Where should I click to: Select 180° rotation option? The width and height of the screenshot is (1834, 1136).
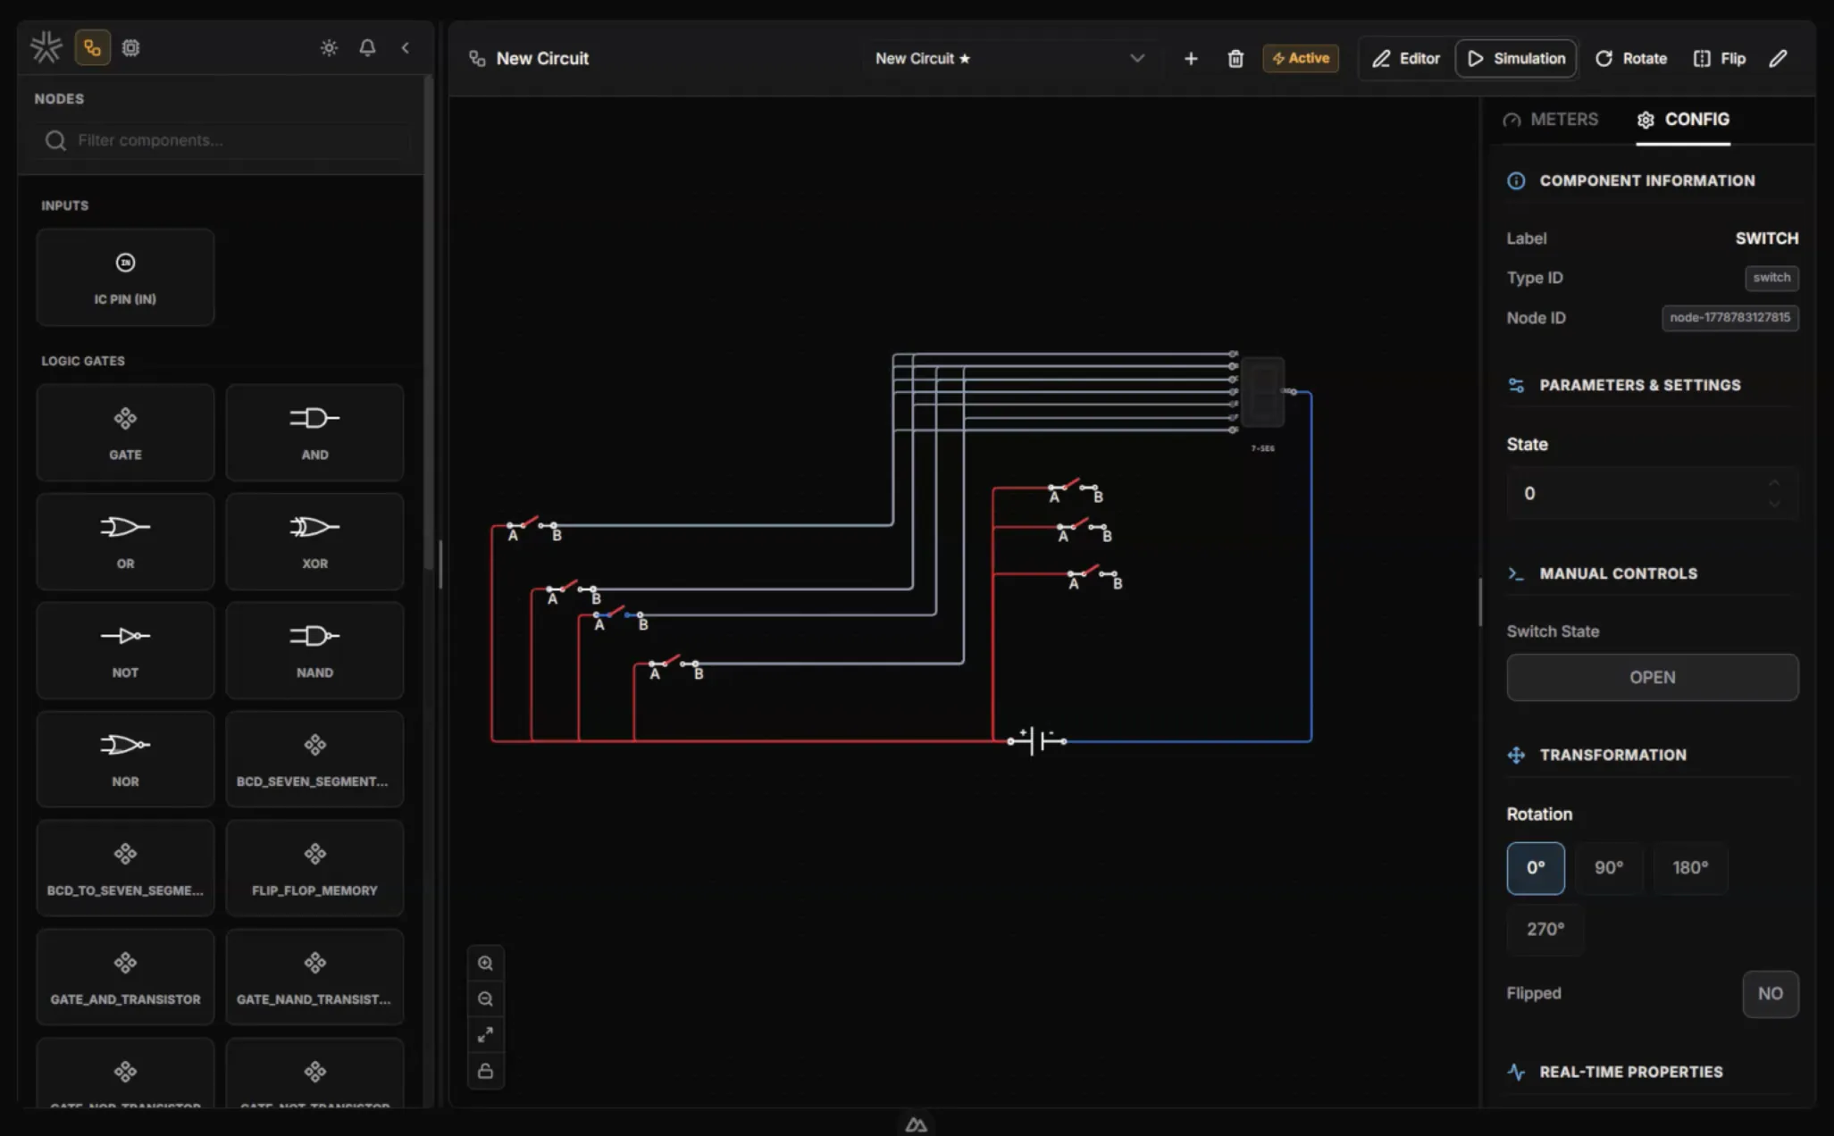click(1690, 868)
